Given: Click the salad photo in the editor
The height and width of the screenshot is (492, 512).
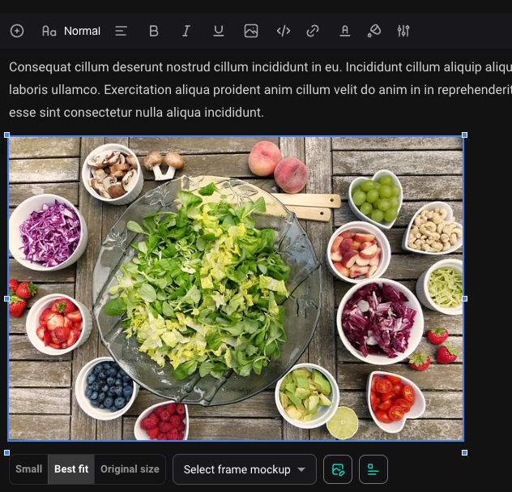Looking at the screenshot, I should [x=236, y=289].
